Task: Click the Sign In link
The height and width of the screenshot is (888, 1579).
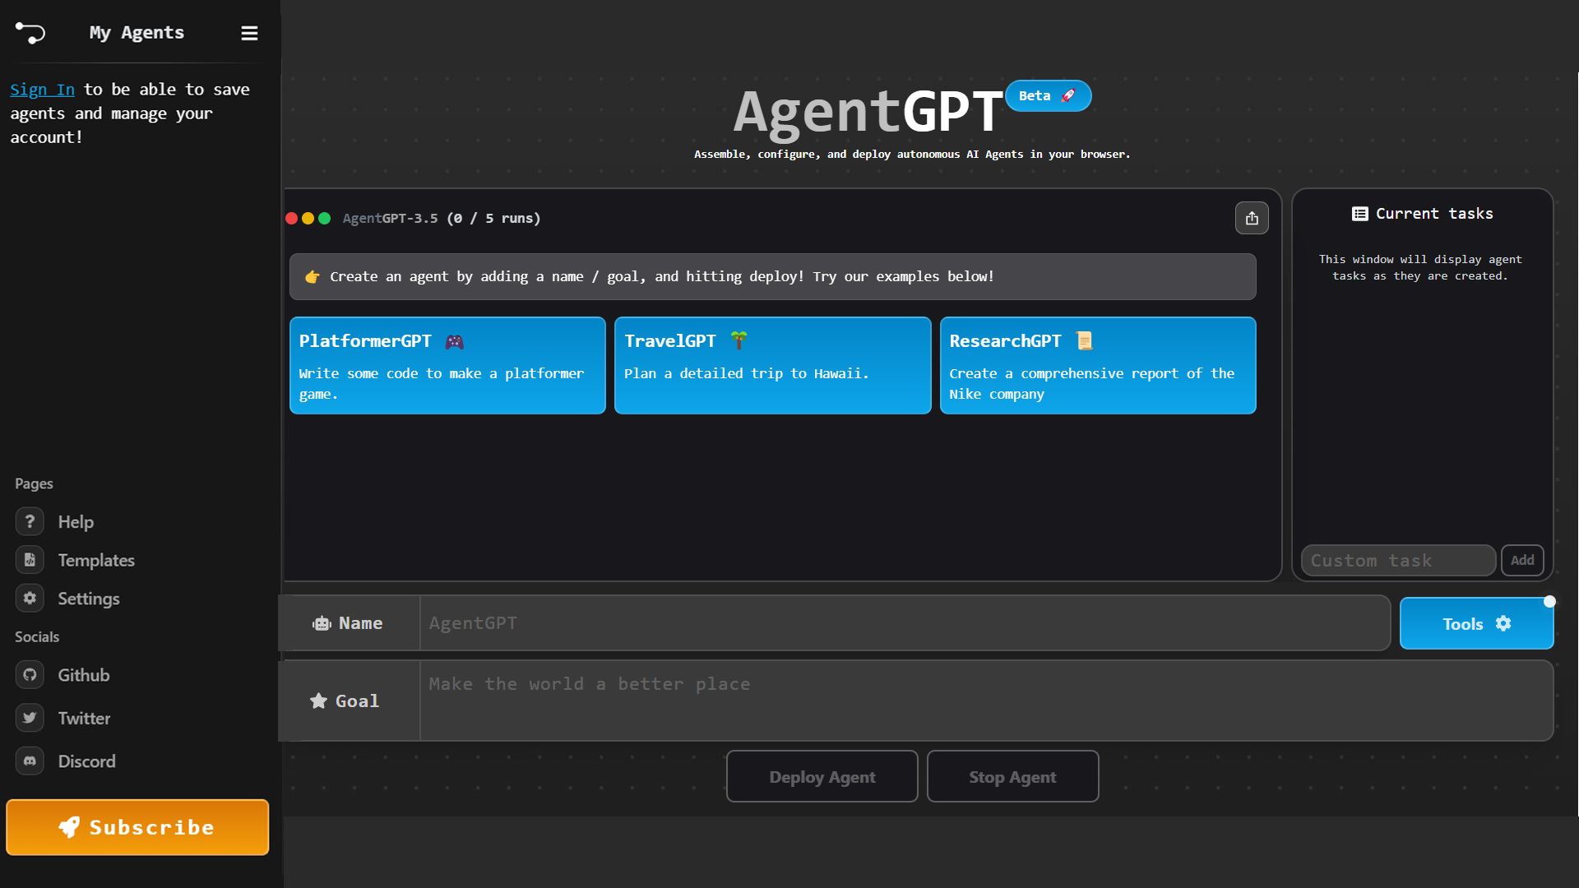Action: tap(42, 89)
